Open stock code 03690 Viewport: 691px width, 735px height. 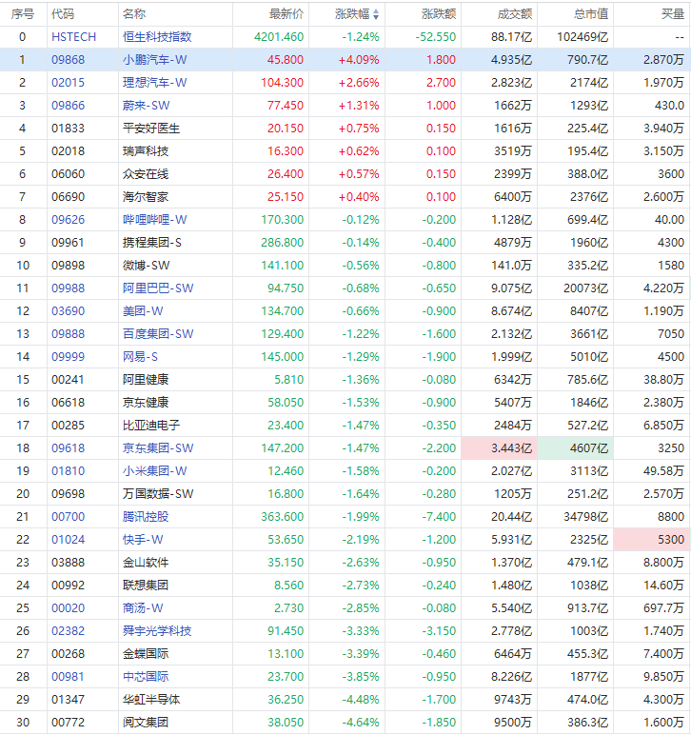pyautogui.click(x=68, y=311)
